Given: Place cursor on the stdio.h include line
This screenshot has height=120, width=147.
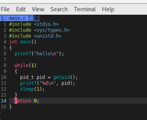Looking at the screenshot, I should (x=34, y=24).
